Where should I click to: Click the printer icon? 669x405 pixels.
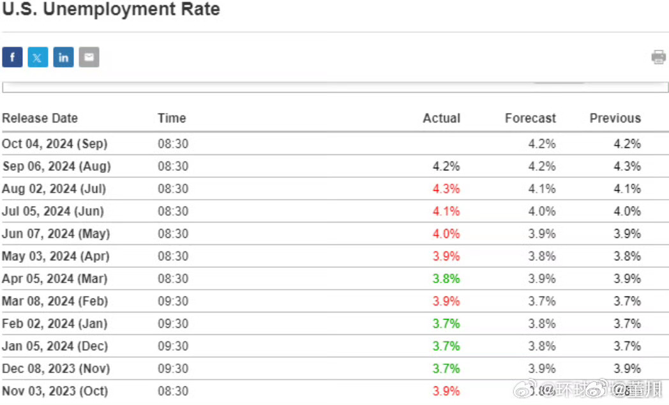click(658, 57)
